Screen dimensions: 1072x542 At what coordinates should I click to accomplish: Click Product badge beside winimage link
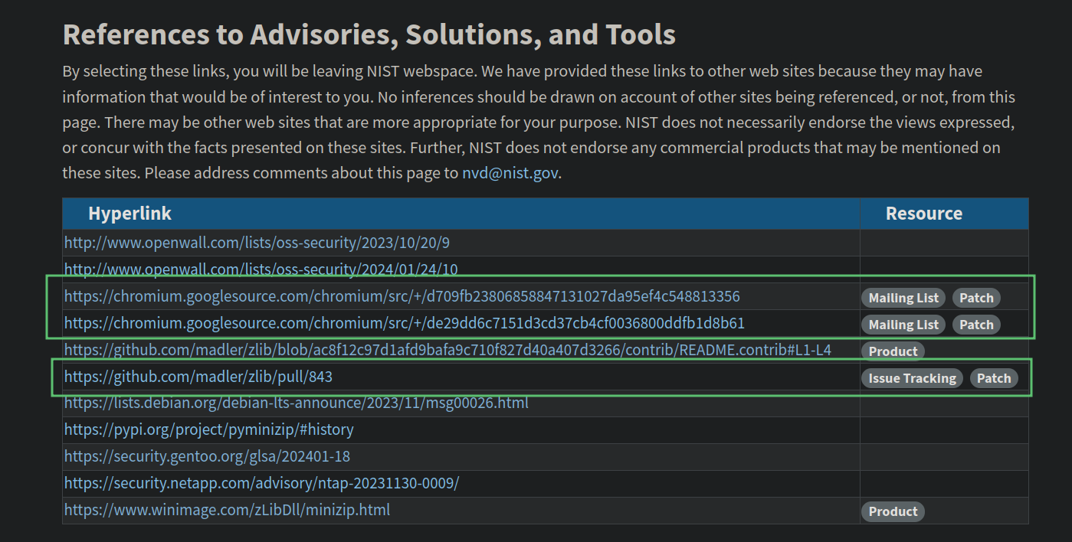pos(893,511)
